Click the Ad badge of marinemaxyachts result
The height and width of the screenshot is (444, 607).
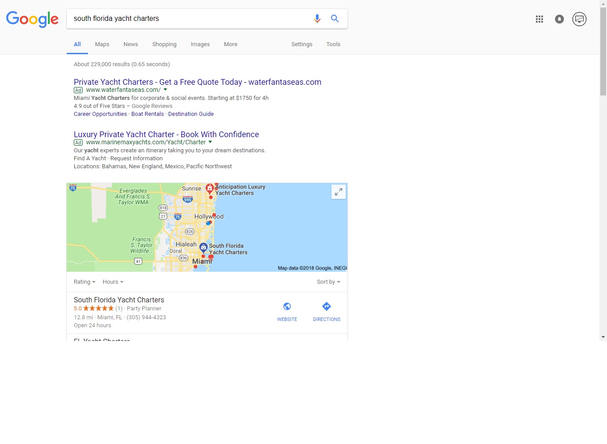coord(78,143)
